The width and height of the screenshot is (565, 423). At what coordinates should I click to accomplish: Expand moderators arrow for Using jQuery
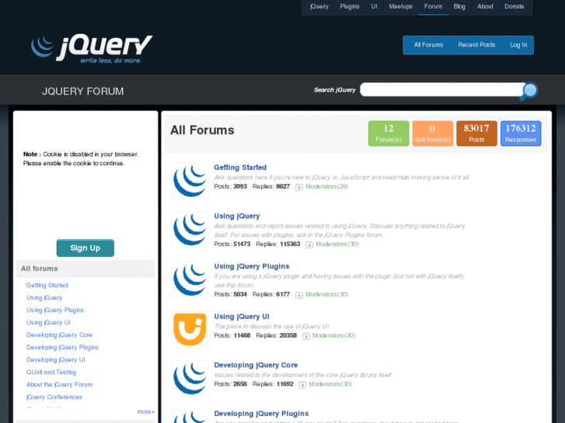(309, 244)
